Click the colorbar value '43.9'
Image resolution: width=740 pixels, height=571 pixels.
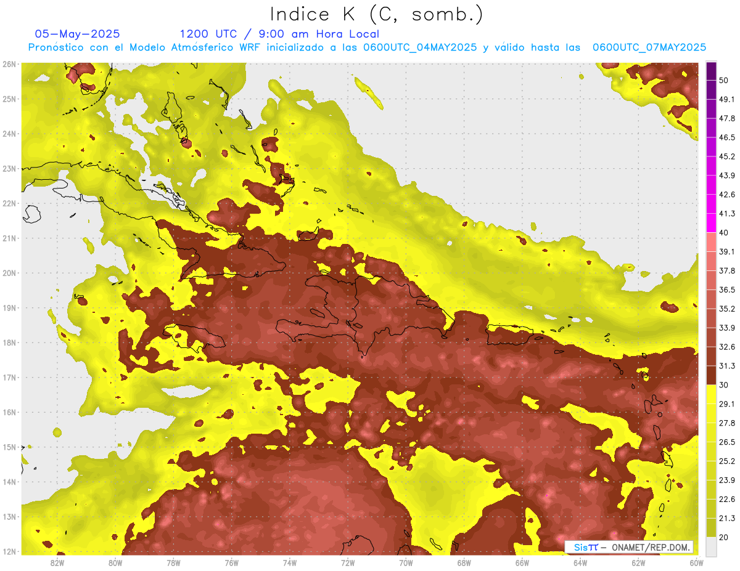727,176
